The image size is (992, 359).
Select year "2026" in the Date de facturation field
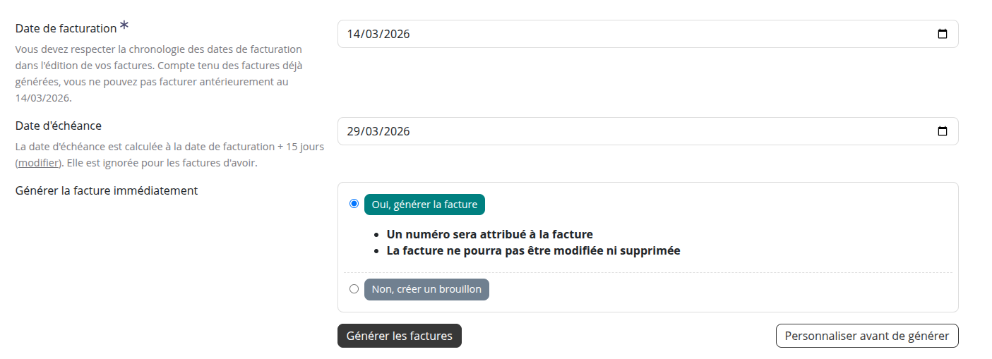(x=395, y=34)
